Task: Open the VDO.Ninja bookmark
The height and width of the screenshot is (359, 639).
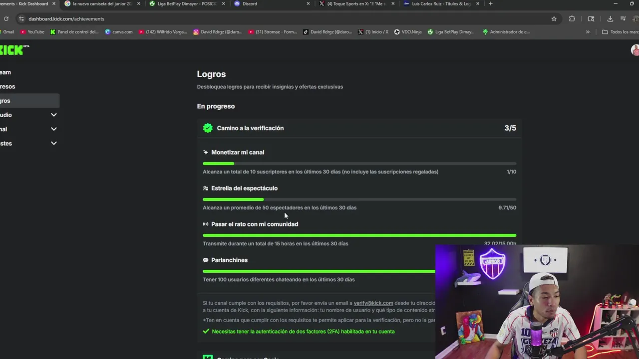Action: (407, 32)
